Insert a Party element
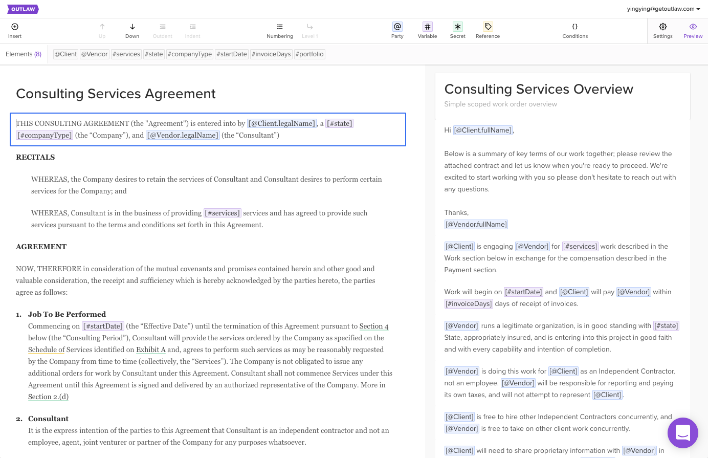 397,27
